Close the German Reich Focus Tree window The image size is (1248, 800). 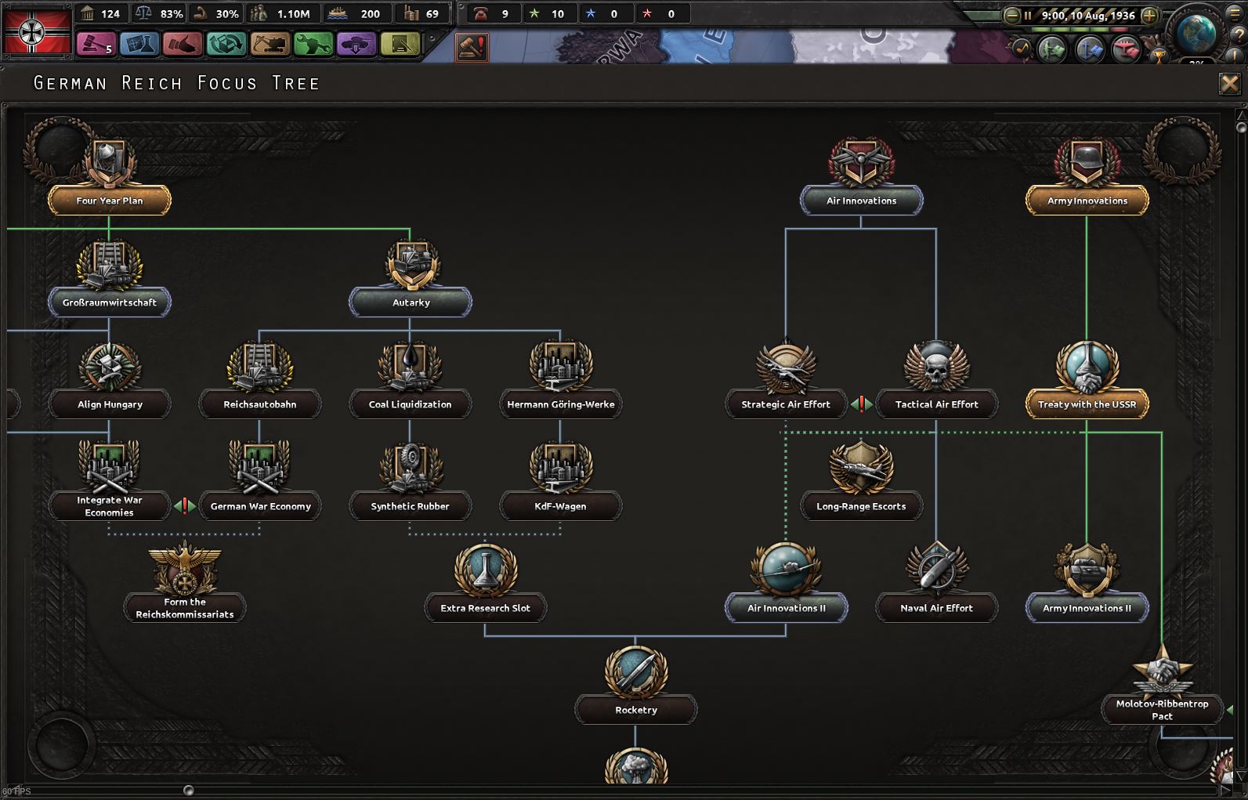(1229, 84)
